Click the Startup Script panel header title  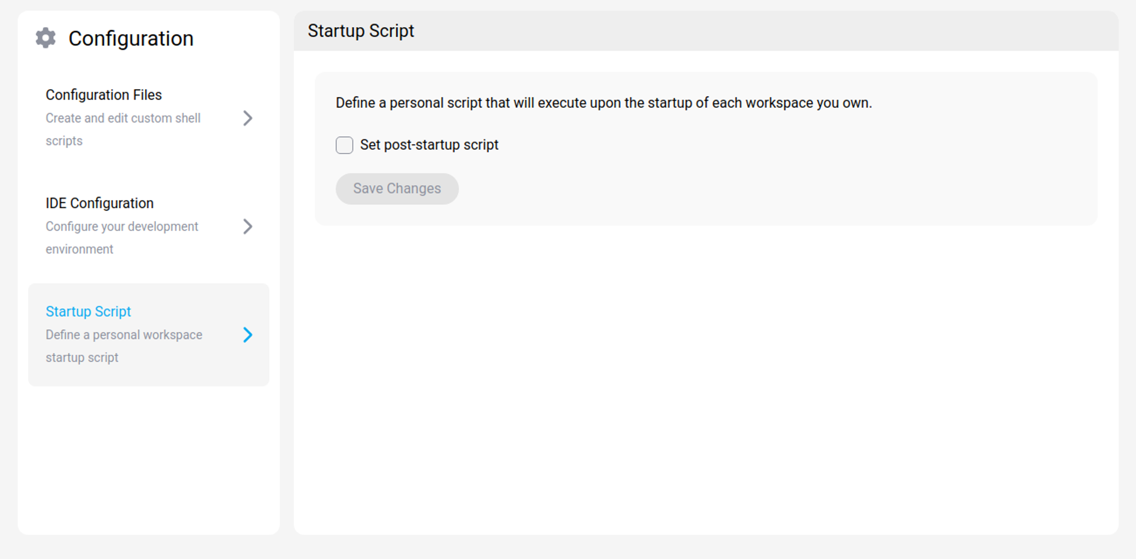tap(360, 31)
